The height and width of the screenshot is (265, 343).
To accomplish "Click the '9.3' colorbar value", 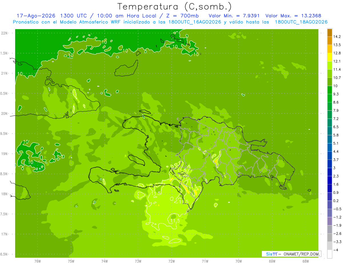I will [x=336, y=94].
